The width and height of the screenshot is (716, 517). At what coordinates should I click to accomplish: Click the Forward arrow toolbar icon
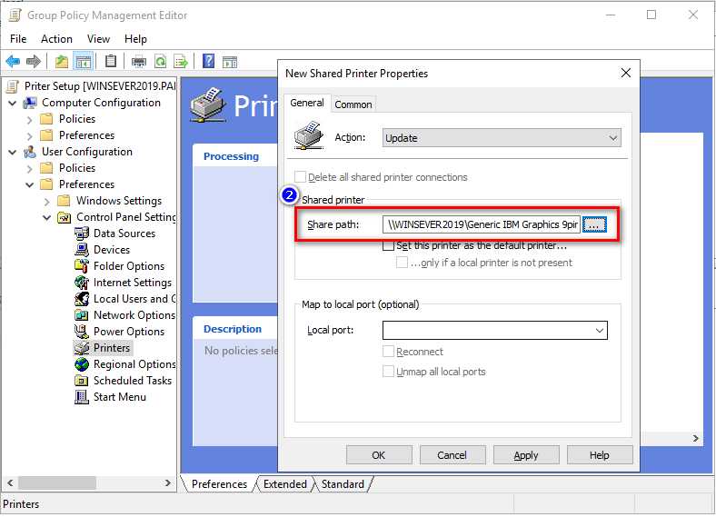point(34,61)
